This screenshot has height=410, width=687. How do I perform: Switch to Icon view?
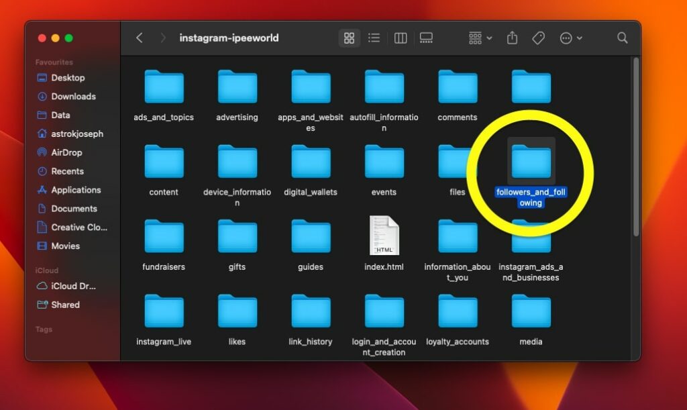click(x=349, y=38)
